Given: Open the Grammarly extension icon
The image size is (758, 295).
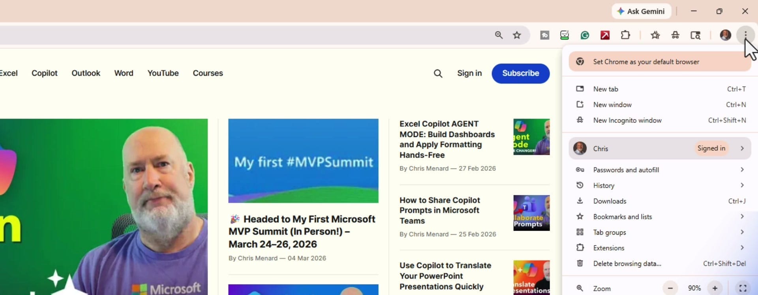Looking at the screenshot, I should coord(585,35).
